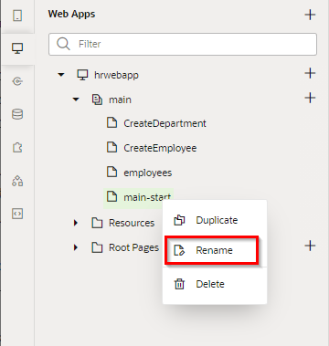The image size is (329, 346).
Task: Open the Processes shapes sidebar icon
Action: point(17,181)
